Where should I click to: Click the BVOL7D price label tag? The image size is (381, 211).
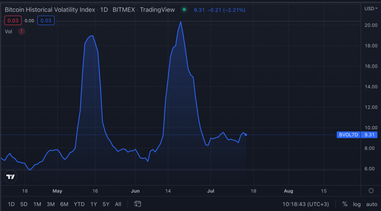(x=348, y=135)
